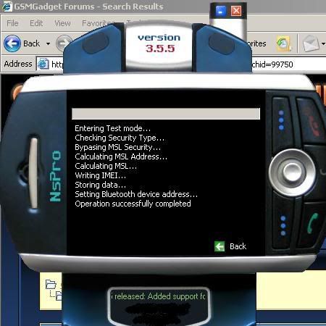Click the green call key on NSPro phone

tap(313, 223)
